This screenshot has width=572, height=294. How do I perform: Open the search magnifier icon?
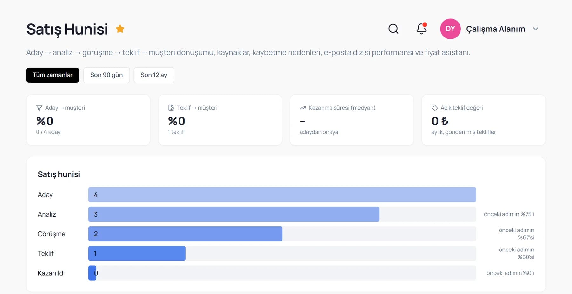(x=393, y=29)
